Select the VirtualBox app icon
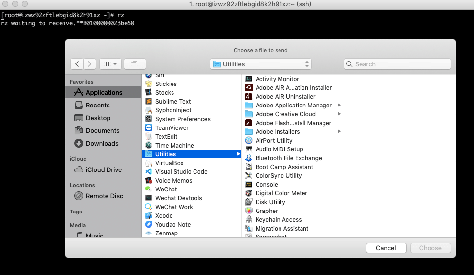Screen dimensions: 474x275 tap(149, 163)
